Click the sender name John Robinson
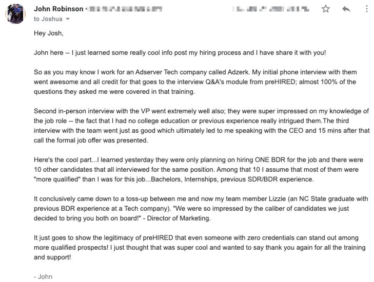 point(58,9)
